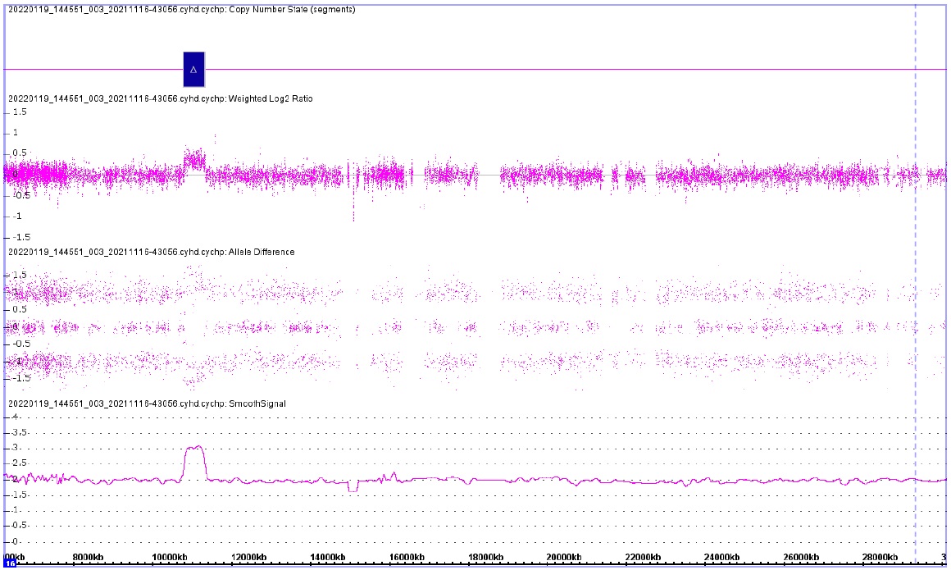The height and width of the screenshot is (570, 951).
Task: Click the 18000kb label on the ruler
Action: point(485,558)
